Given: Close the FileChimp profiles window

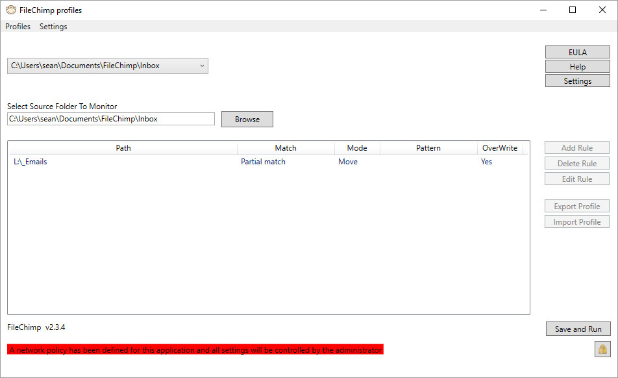Looking at the screenshot, I should tap(602, 10).
